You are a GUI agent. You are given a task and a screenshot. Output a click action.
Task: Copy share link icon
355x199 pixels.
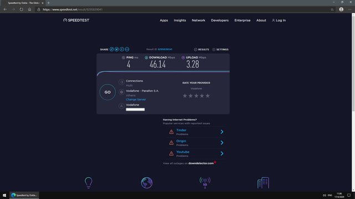pos(111,49)
